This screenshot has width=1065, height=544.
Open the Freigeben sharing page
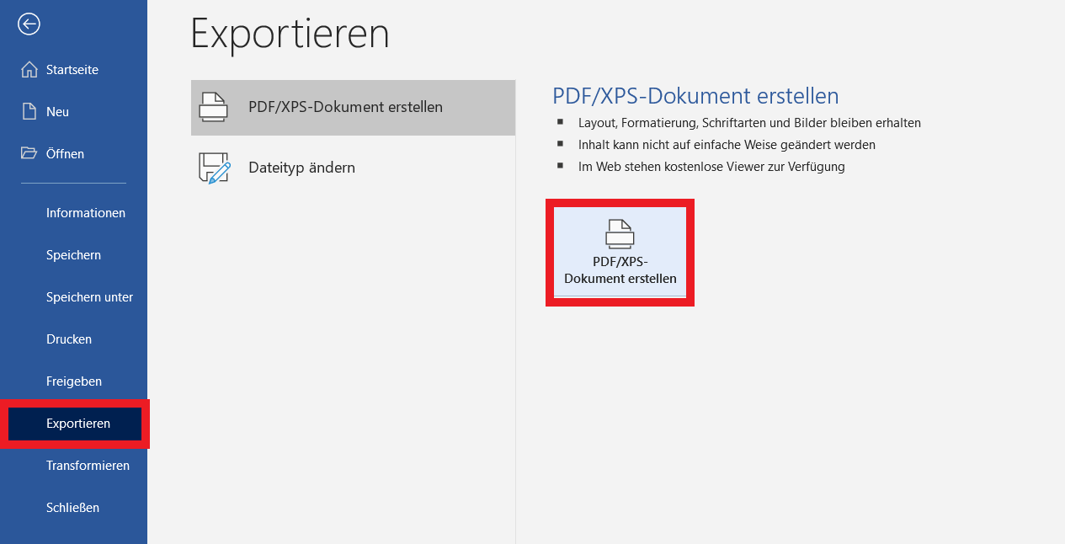pyautogui.click(x=74, y=381)
